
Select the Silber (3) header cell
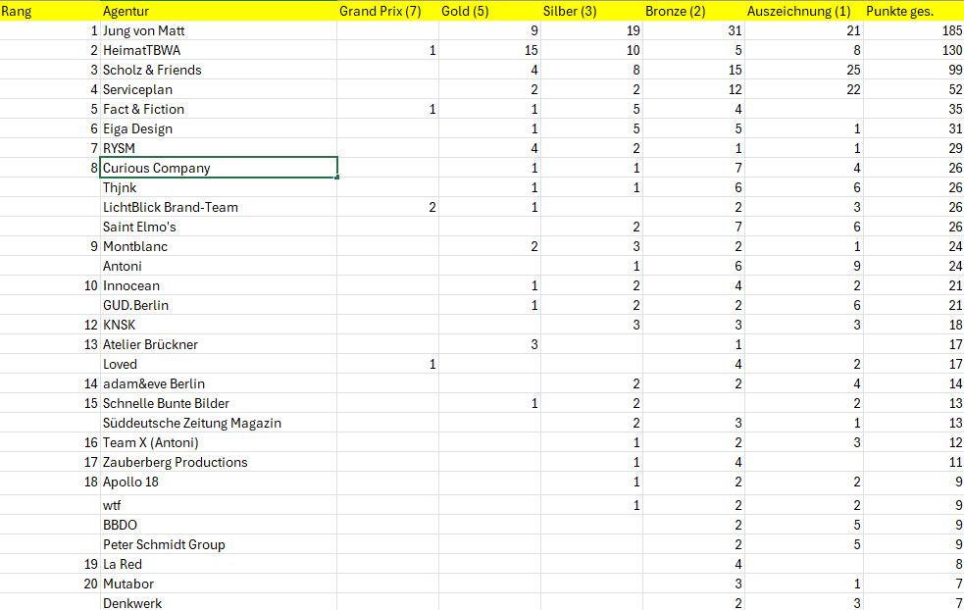(x=591, y=11)
